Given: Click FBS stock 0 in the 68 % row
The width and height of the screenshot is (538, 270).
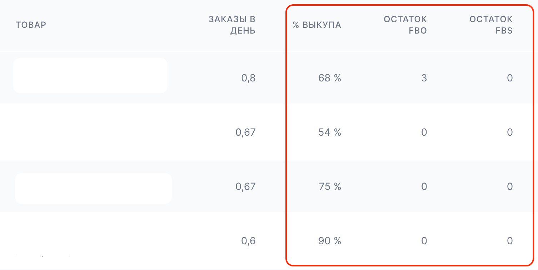Looking at the screenshot, I should [510, 78].
